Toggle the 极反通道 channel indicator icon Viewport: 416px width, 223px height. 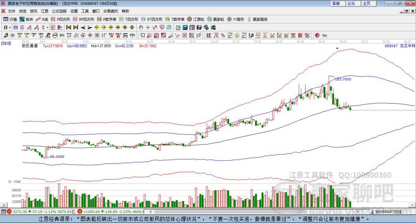pyautogui.click(x=53, y=28)
